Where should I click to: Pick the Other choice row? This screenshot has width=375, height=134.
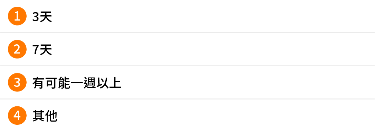click(187, 116)
